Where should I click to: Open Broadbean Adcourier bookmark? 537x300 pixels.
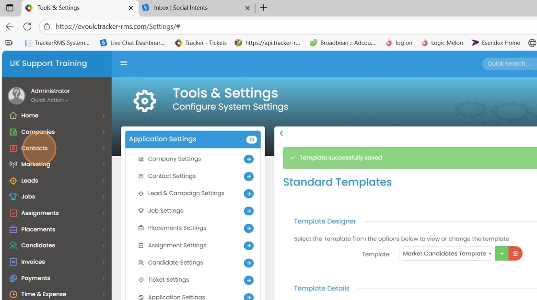[342, 43]
